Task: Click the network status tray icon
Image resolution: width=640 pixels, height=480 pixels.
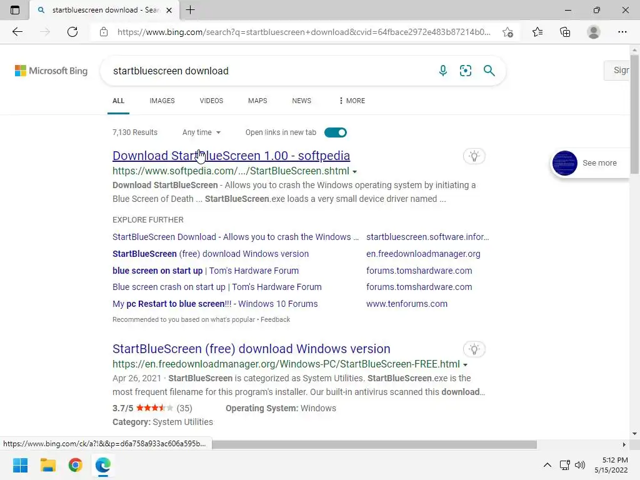Action: tap(565, 465)
